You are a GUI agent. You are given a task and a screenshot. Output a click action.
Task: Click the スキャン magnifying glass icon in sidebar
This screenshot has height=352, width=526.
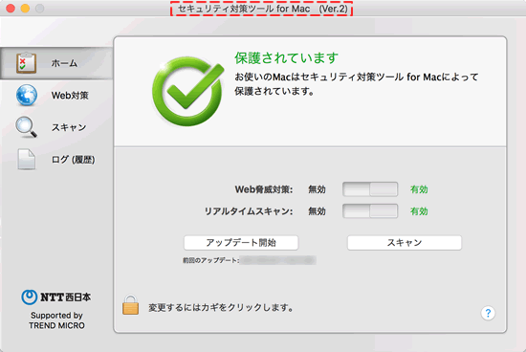(26, 127)
